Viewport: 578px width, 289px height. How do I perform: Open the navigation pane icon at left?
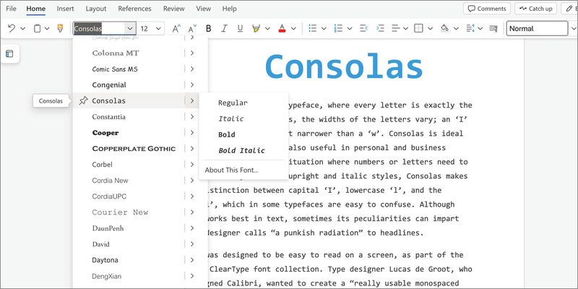pyautogui.click(x=9, y=54)
